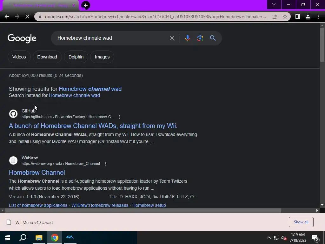
Task: Open the tab search dropdown chevron
Action: tap(274, 4)
